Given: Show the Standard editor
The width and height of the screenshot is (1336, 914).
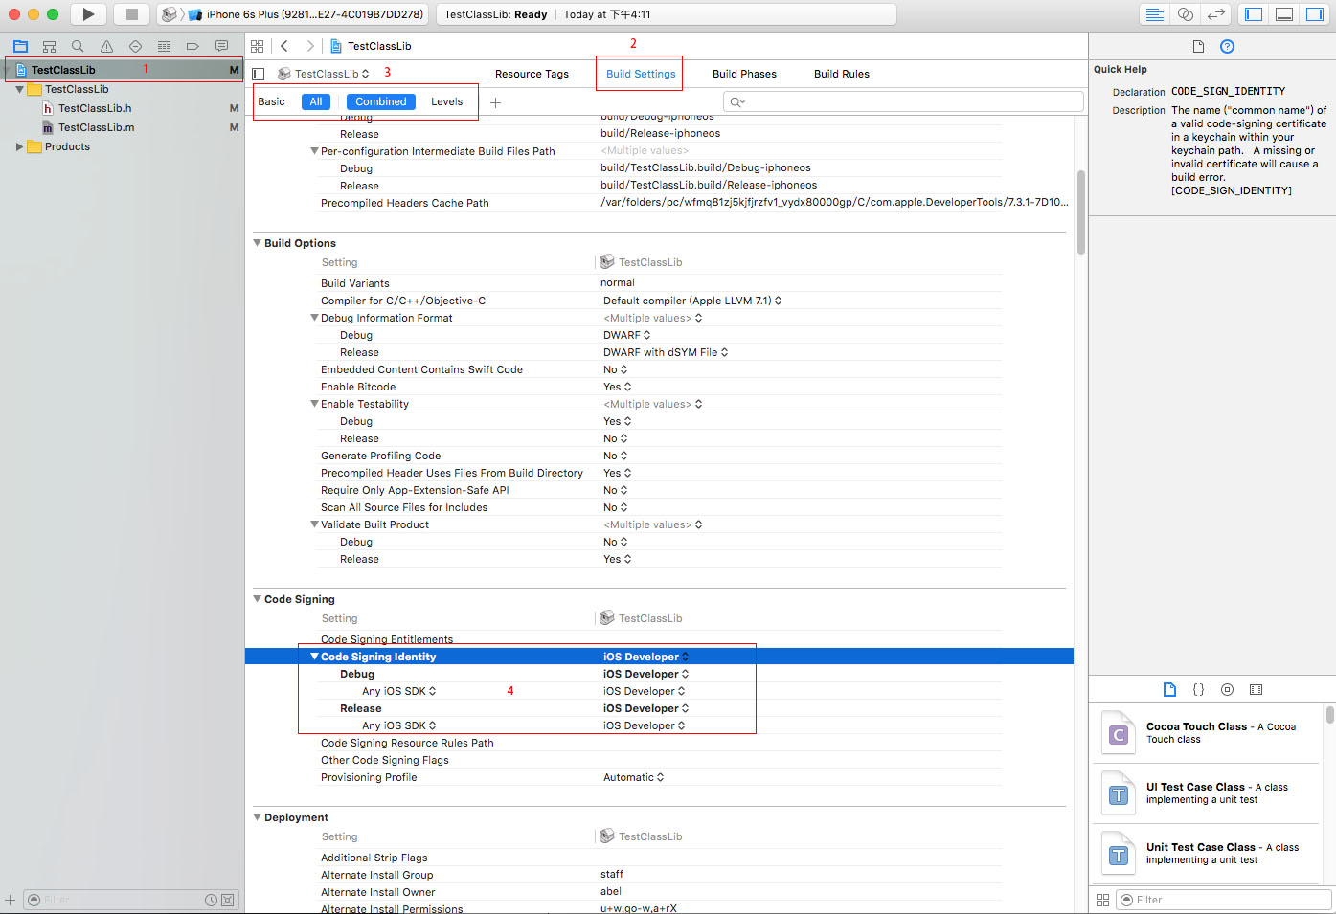Looking at the screenshot, I should [x=1155, y=14].
